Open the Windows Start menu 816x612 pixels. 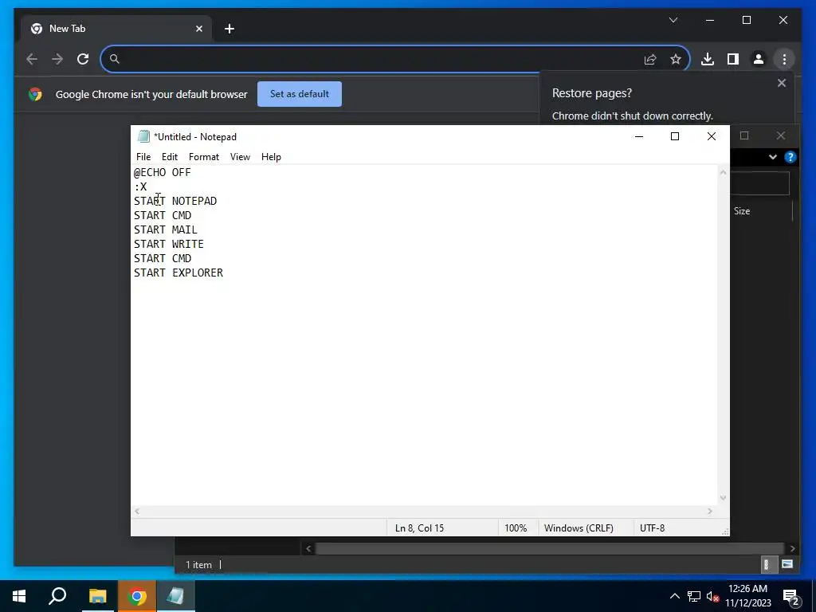tap(19, 596)
